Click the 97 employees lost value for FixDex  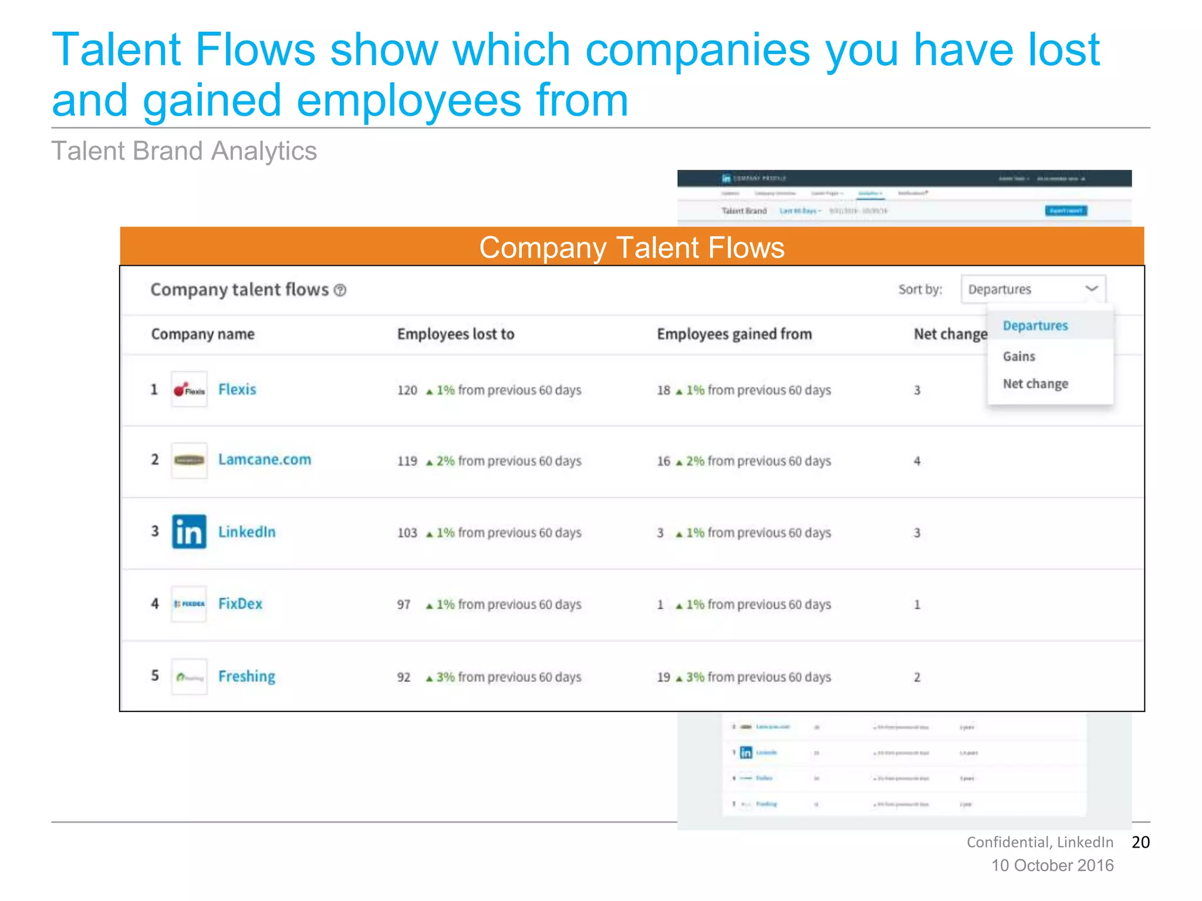click(x=404, y=605)
